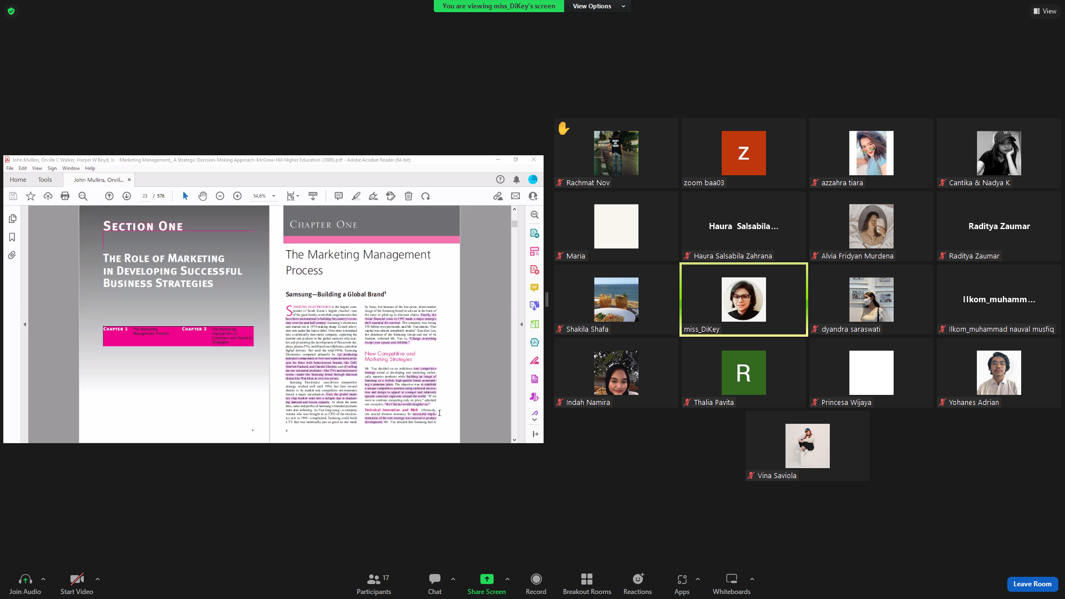Viewport: 1065px width, 599px height.
Task: Click Zoom encryption shield icon
Action: 11,11
